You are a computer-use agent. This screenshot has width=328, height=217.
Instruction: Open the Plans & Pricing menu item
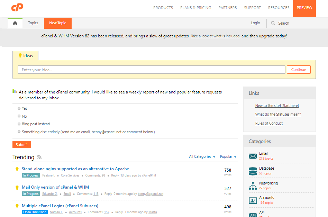click(x=195, y=7)
